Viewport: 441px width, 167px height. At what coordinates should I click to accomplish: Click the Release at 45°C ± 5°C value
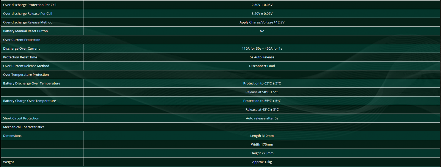click(262, 110)
